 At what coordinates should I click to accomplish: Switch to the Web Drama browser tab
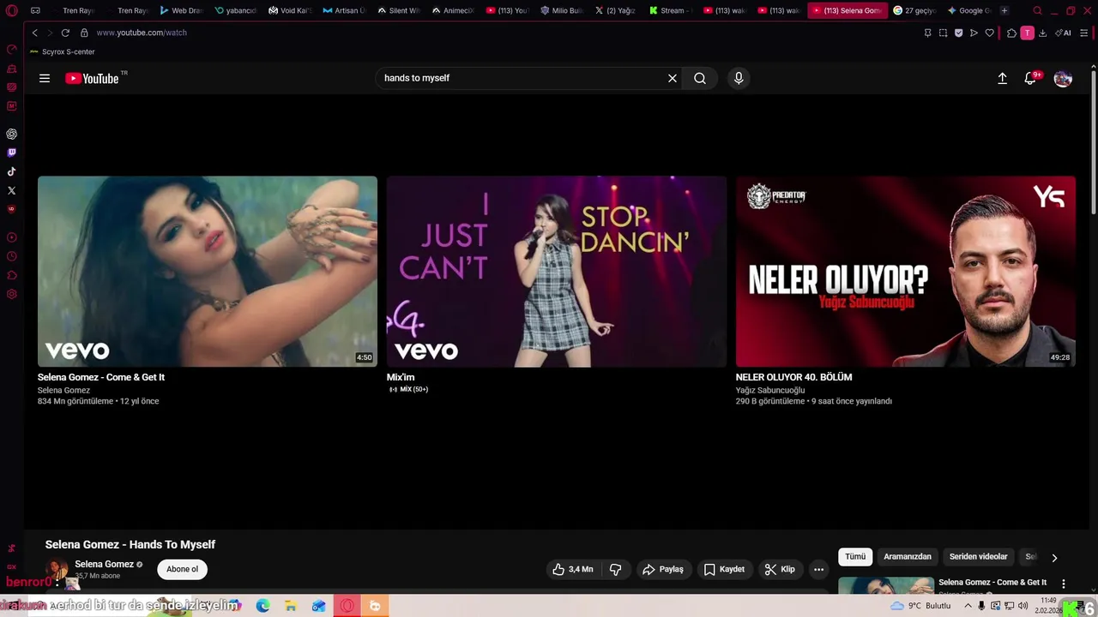coord(180,10)
